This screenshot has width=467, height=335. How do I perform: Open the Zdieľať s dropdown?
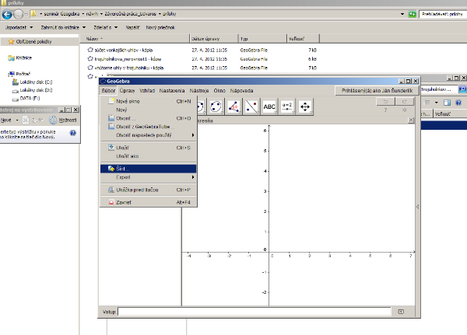point(105,27)
